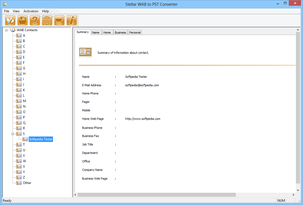Click the shopping cart Buy toolbar icon

pos(59,20)
